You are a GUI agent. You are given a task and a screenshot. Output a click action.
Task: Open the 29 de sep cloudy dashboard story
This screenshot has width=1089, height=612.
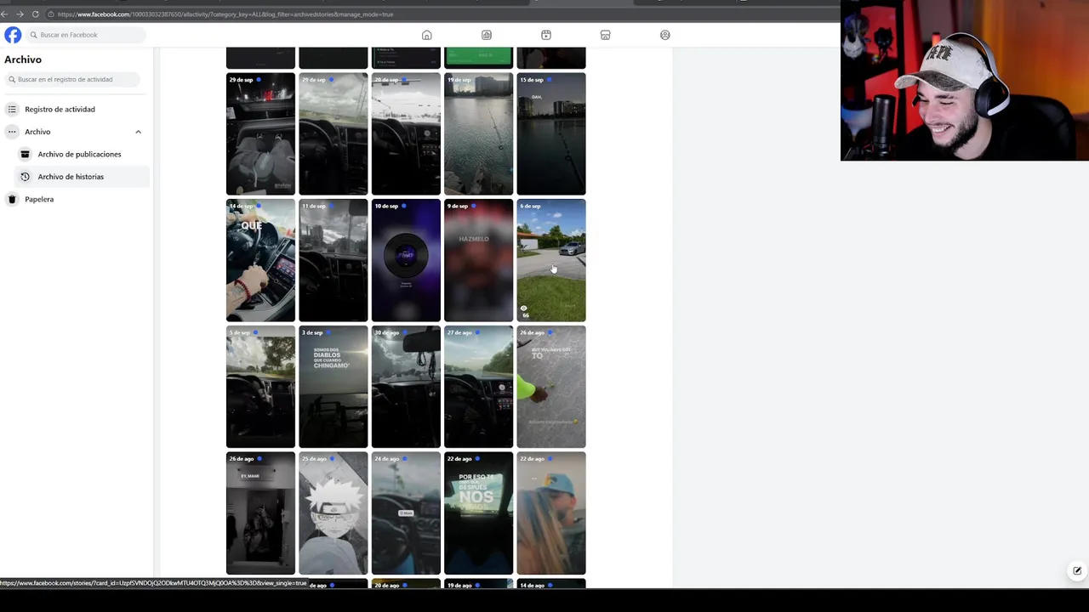tap(334, 133)
